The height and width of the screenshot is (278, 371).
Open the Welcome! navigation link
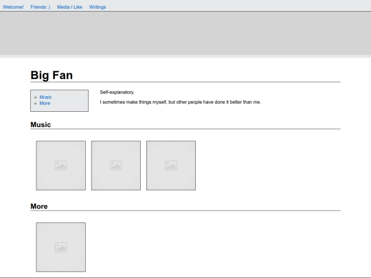tap(13, 7)
